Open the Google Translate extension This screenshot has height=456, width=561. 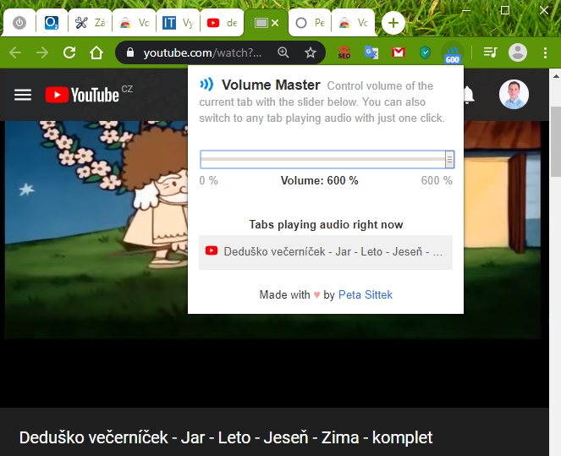click(371, 53)
